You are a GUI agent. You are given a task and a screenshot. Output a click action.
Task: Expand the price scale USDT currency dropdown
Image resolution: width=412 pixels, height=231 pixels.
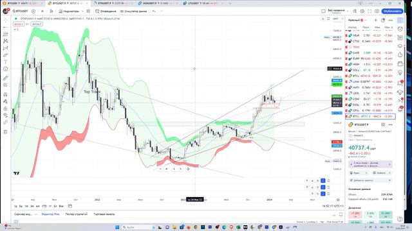pos(337,19)
